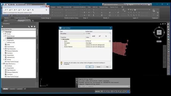171x96 pixels.
Task: Open the Add-ins ribbon tab
Action: [x=95, y=7]
